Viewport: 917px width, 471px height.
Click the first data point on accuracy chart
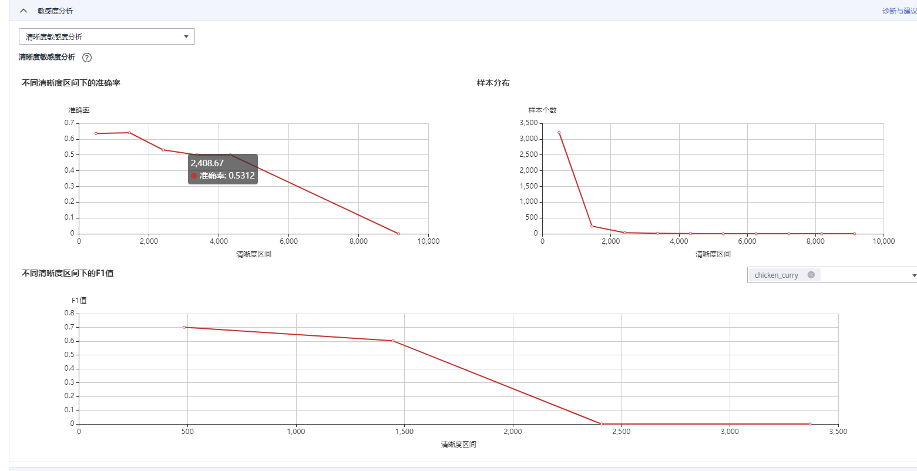[x=96, y=133]
